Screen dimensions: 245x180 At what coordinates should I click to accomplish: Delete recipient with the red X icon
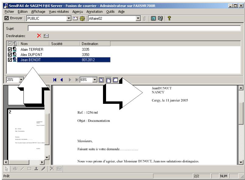point(39,36)
